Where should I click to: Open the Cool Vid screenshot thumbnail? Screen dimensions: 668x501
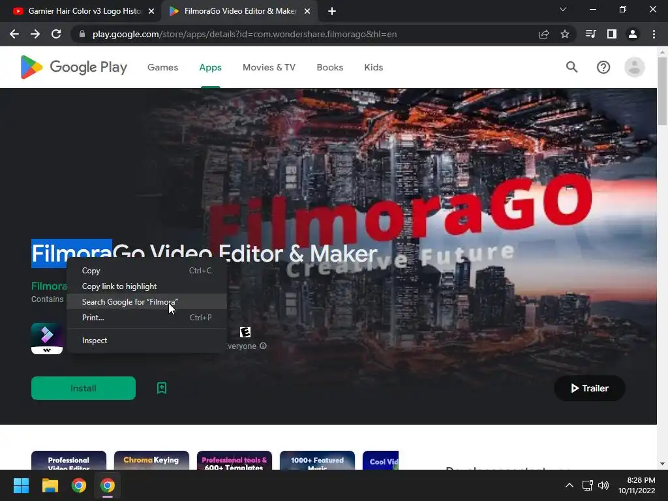(380, 461)
